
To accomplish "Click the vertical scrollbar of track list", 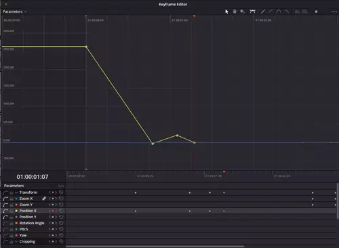I will pos(338,201).
